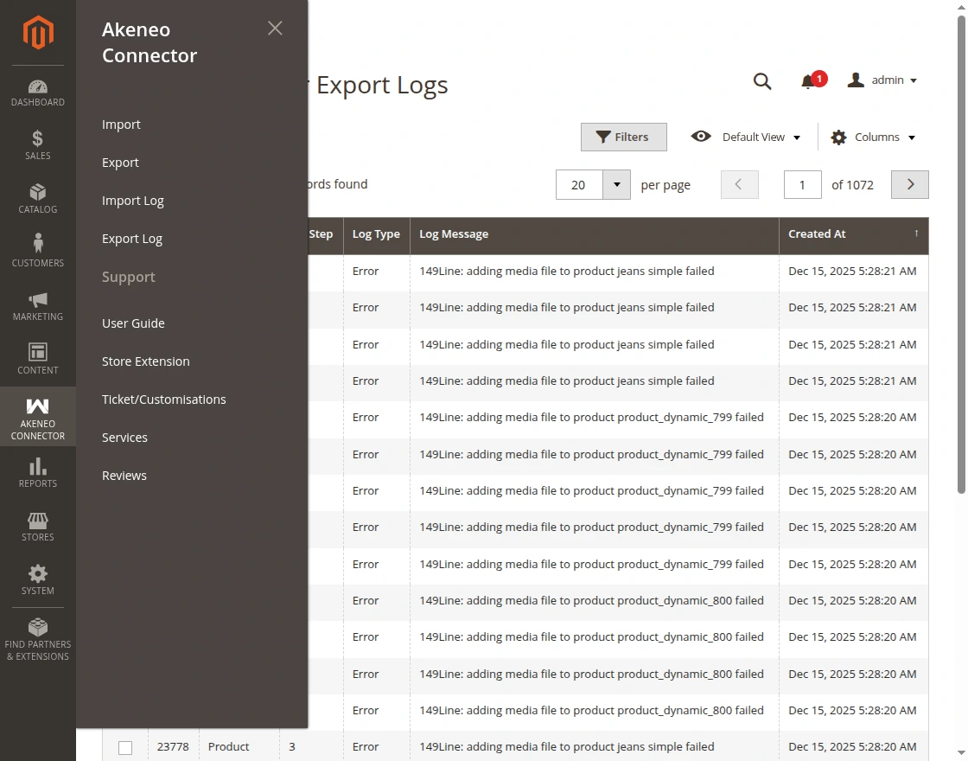968x761 pixels.
Task: Select the Marketing megaphone icon
Action: (37, 304)
